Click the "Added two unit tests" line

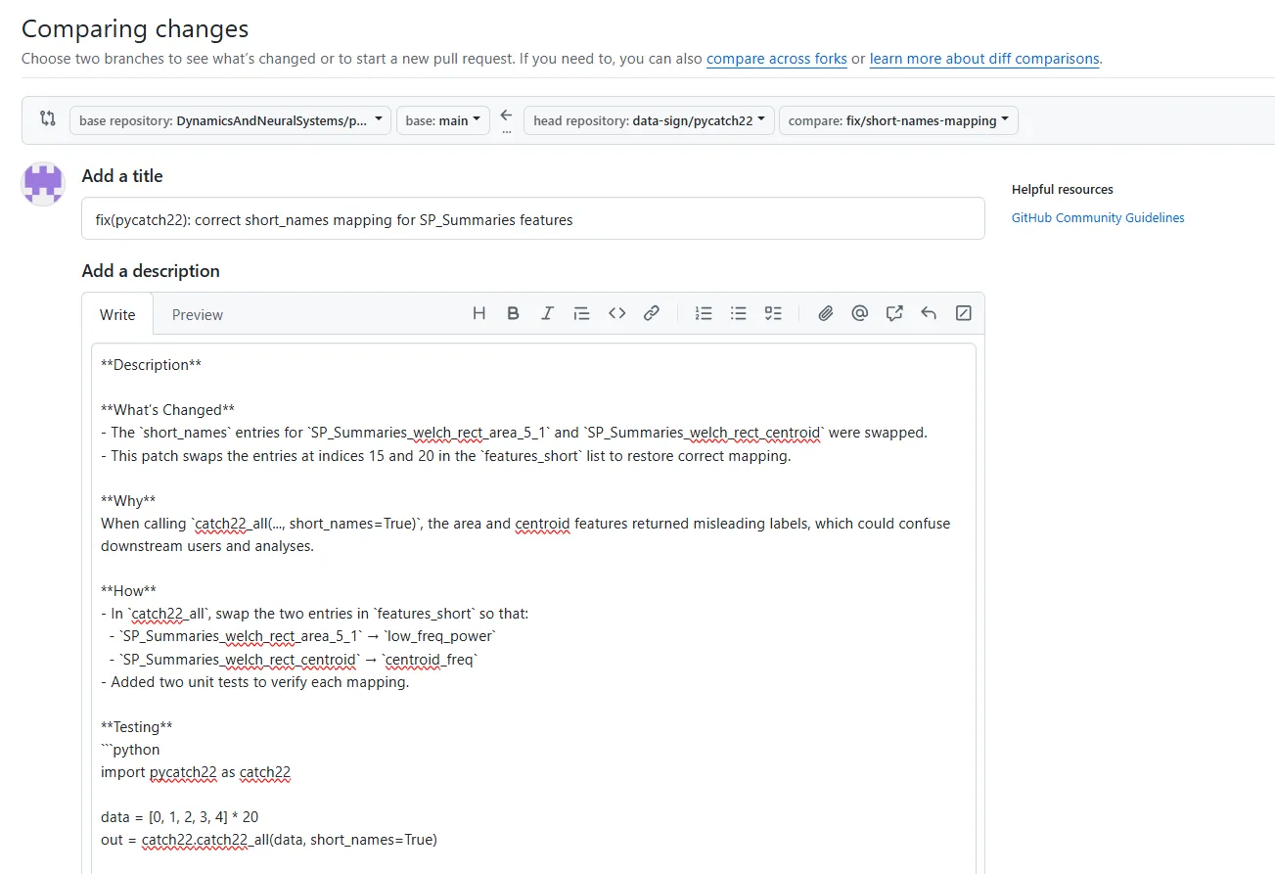coord(255,682)
